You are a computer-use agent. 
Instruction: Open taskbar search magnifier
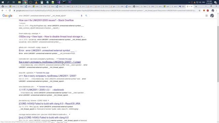pos(8,2)
